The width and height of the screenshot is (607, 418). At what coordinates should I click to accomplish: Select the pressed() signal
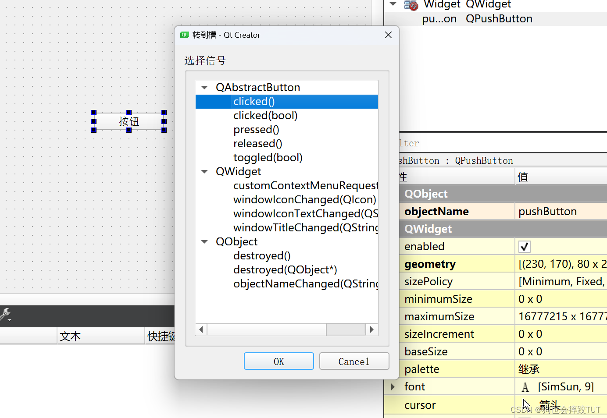click(x=256, y=130)
